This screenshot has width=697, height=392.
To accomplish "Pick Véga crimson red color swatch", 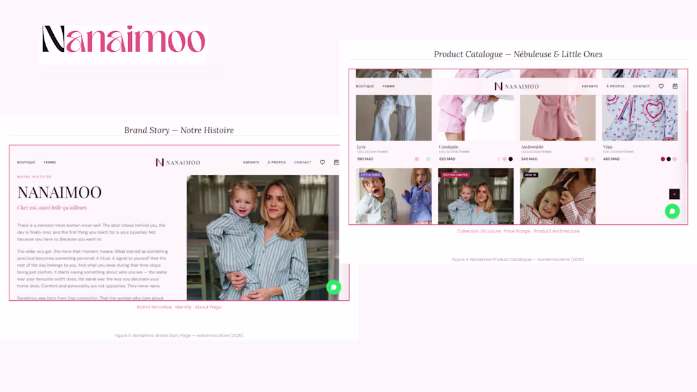I will [663, 159].
